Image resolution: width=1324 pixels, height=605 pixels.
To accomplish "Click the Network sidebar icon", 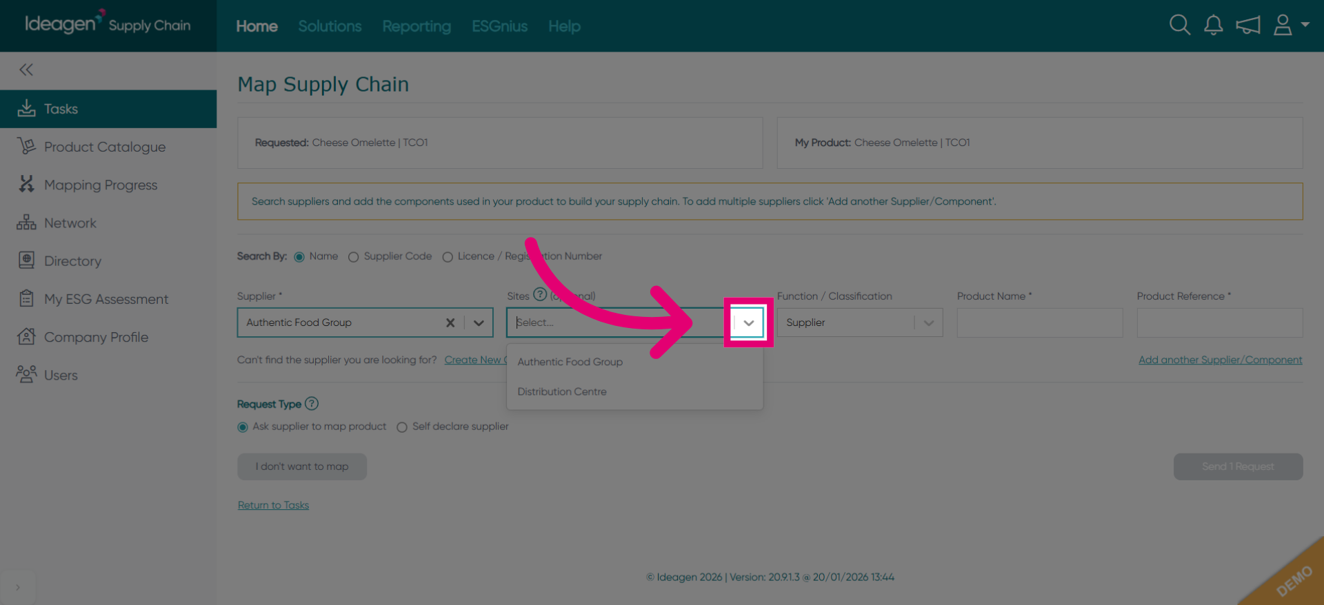I will tap(26, 223).
